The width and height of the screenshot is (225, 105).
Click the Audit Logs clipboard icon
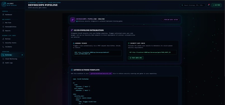(3, 63)
